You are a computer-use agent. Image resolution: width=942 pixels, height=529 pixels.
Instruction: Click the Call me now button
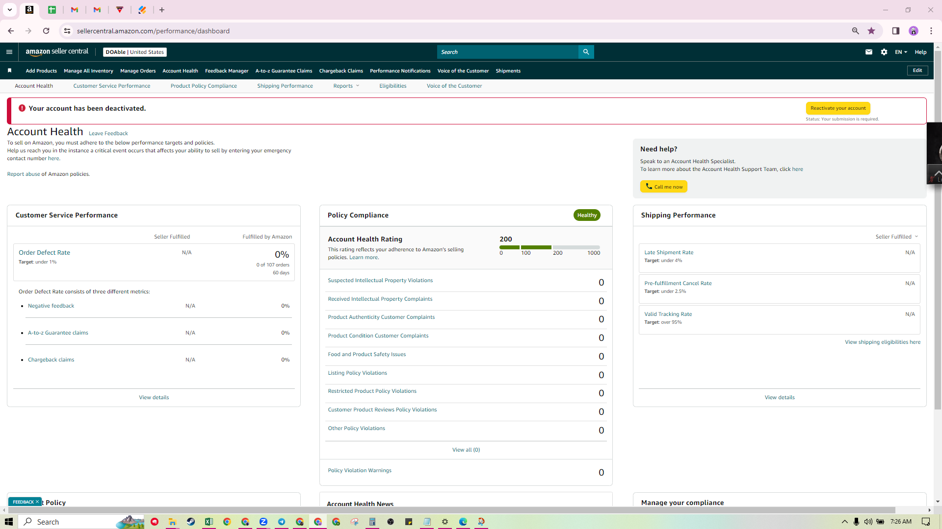click(x=664, y=187)
